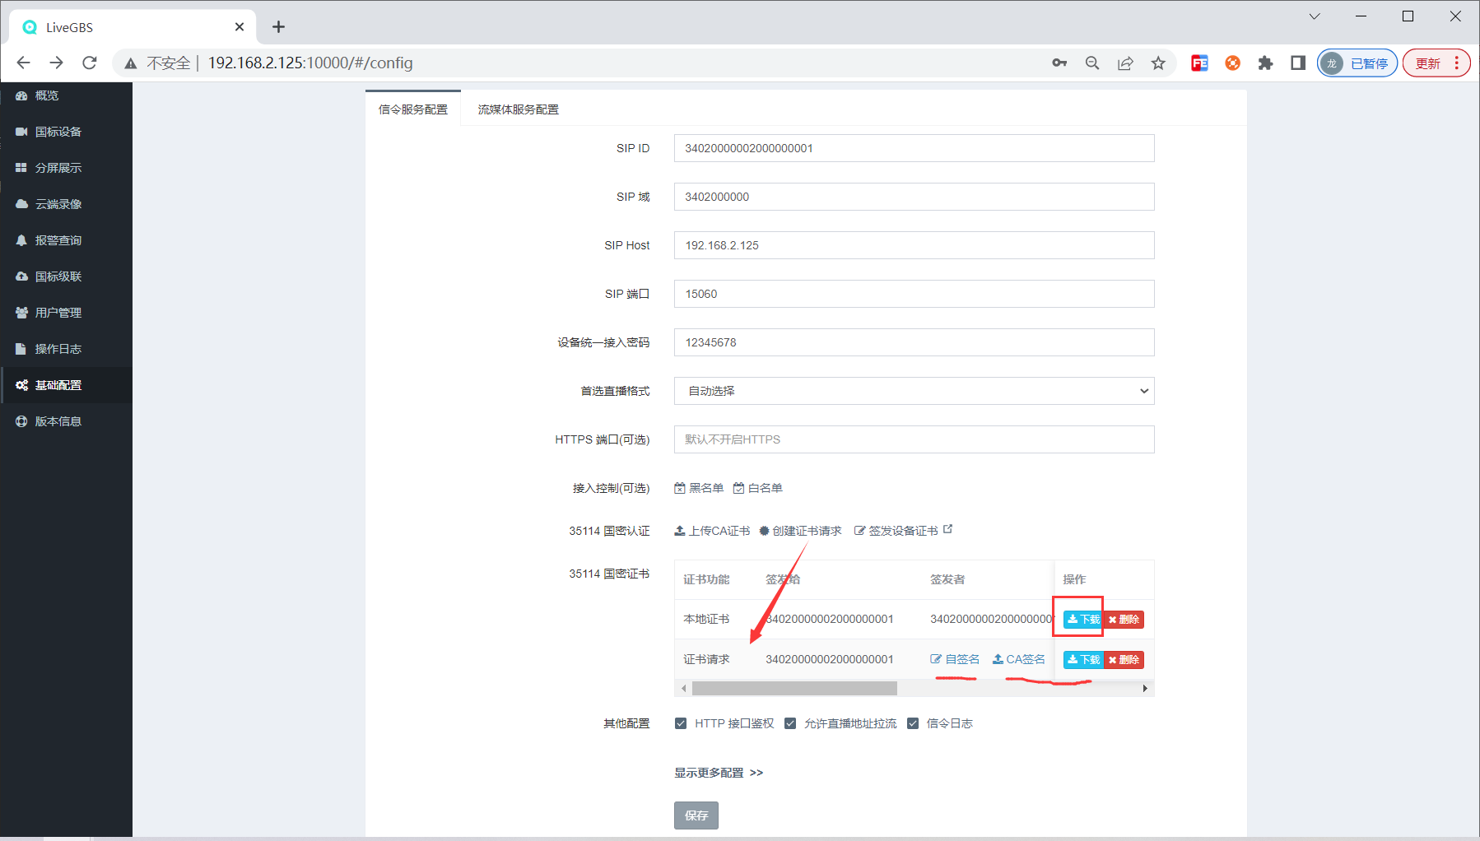1480x841 pixels.
Task: Go forward in browser history
Action: (x=56, y=63)
